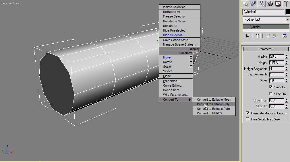This screenshot has height=162, width=290.
Task: Open the Motion panel tab
Action: 270,4
